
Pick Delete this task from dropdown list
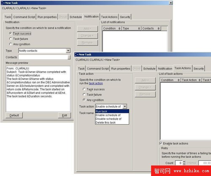[112, 123]
